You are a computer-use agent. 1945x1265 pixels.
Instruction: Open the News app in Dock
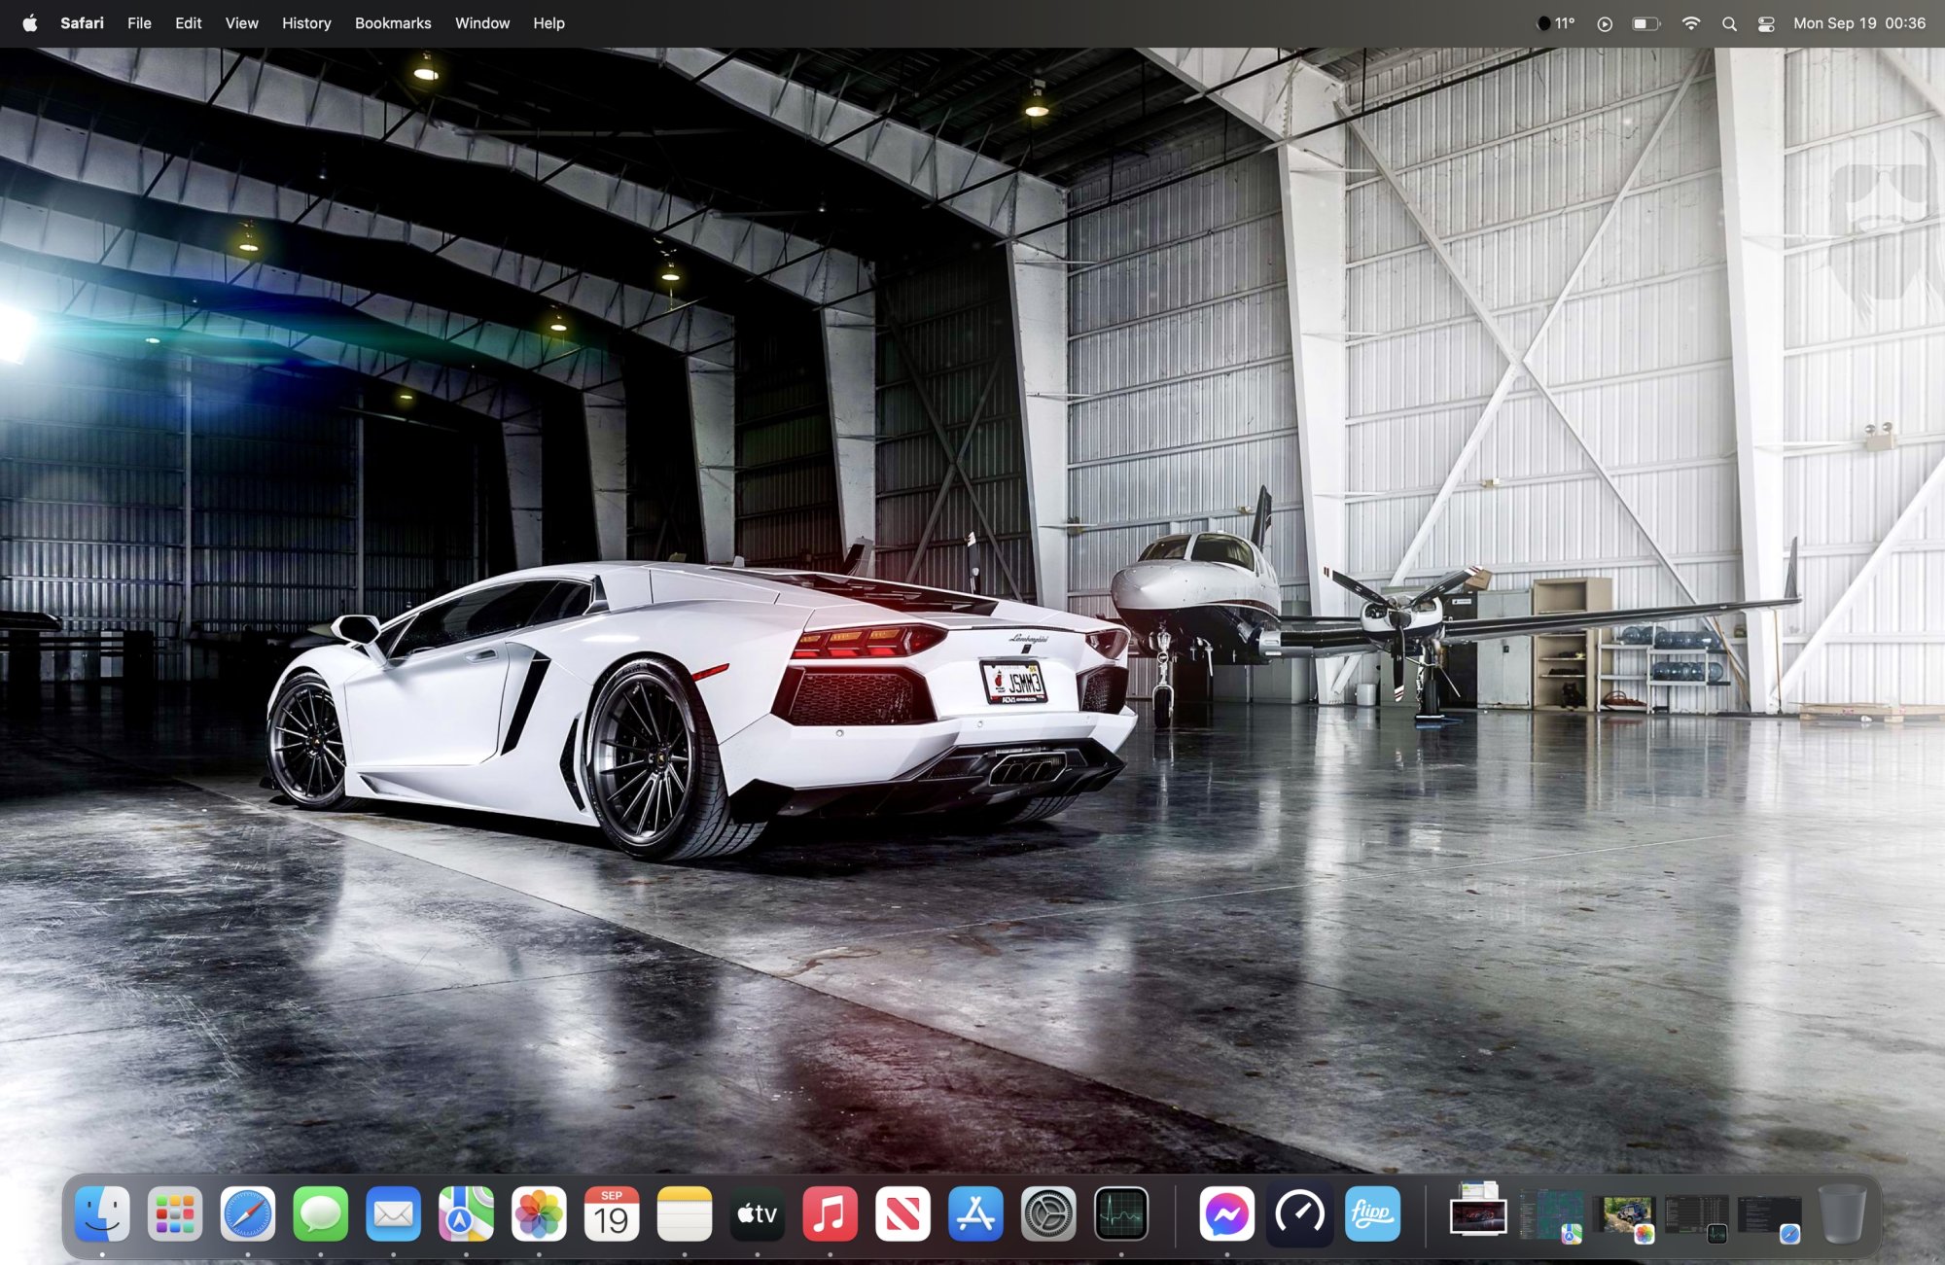902,1213
